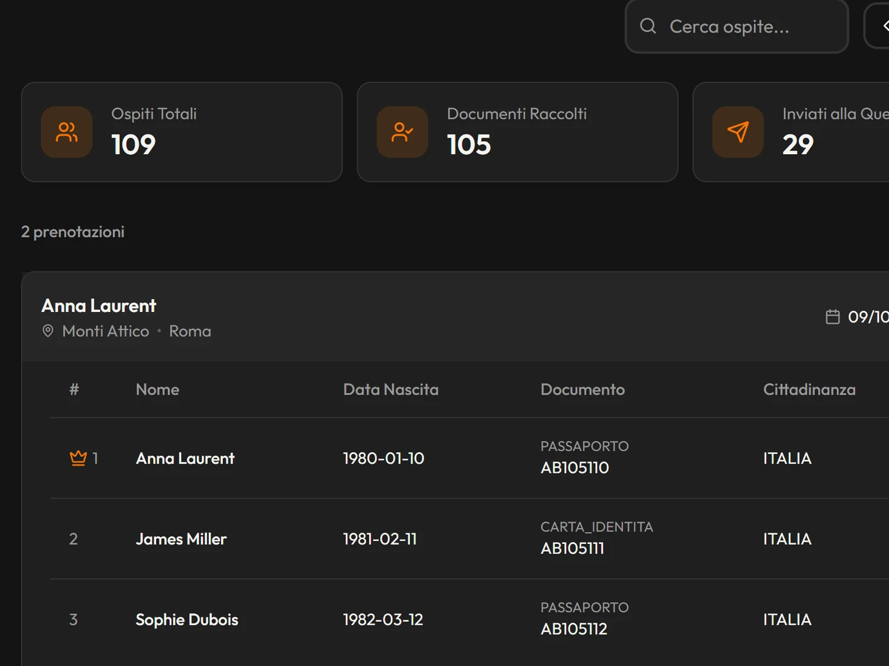Click the Documento column header

coord(583,390)
